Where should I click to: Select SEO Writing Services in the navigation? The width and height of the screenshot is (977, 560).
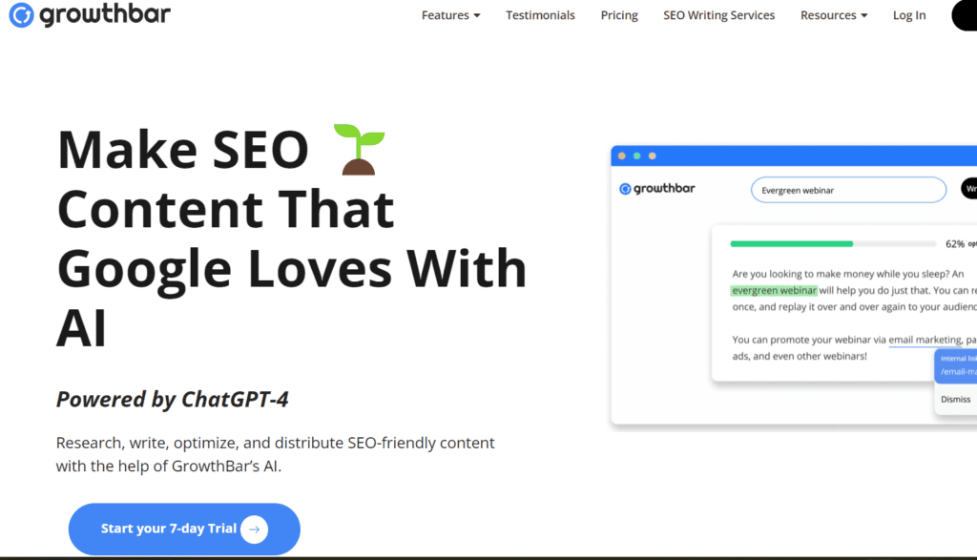(x=718, y=15)
